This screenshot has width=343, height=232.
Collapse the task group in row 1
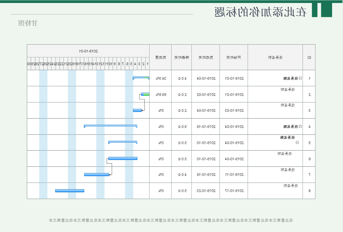pyautogui.click(x=300, y=78)
